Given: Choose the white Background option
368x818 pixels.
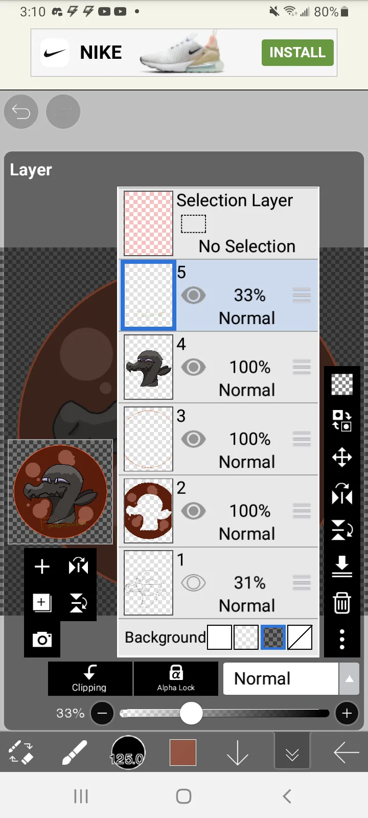Looking at the screenshot, I should point(220,638).
